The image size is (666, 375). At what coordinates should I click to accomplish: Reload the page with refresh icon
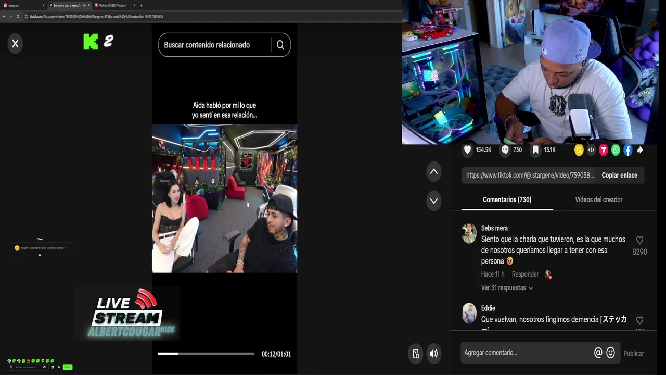(x=18, y=16)
